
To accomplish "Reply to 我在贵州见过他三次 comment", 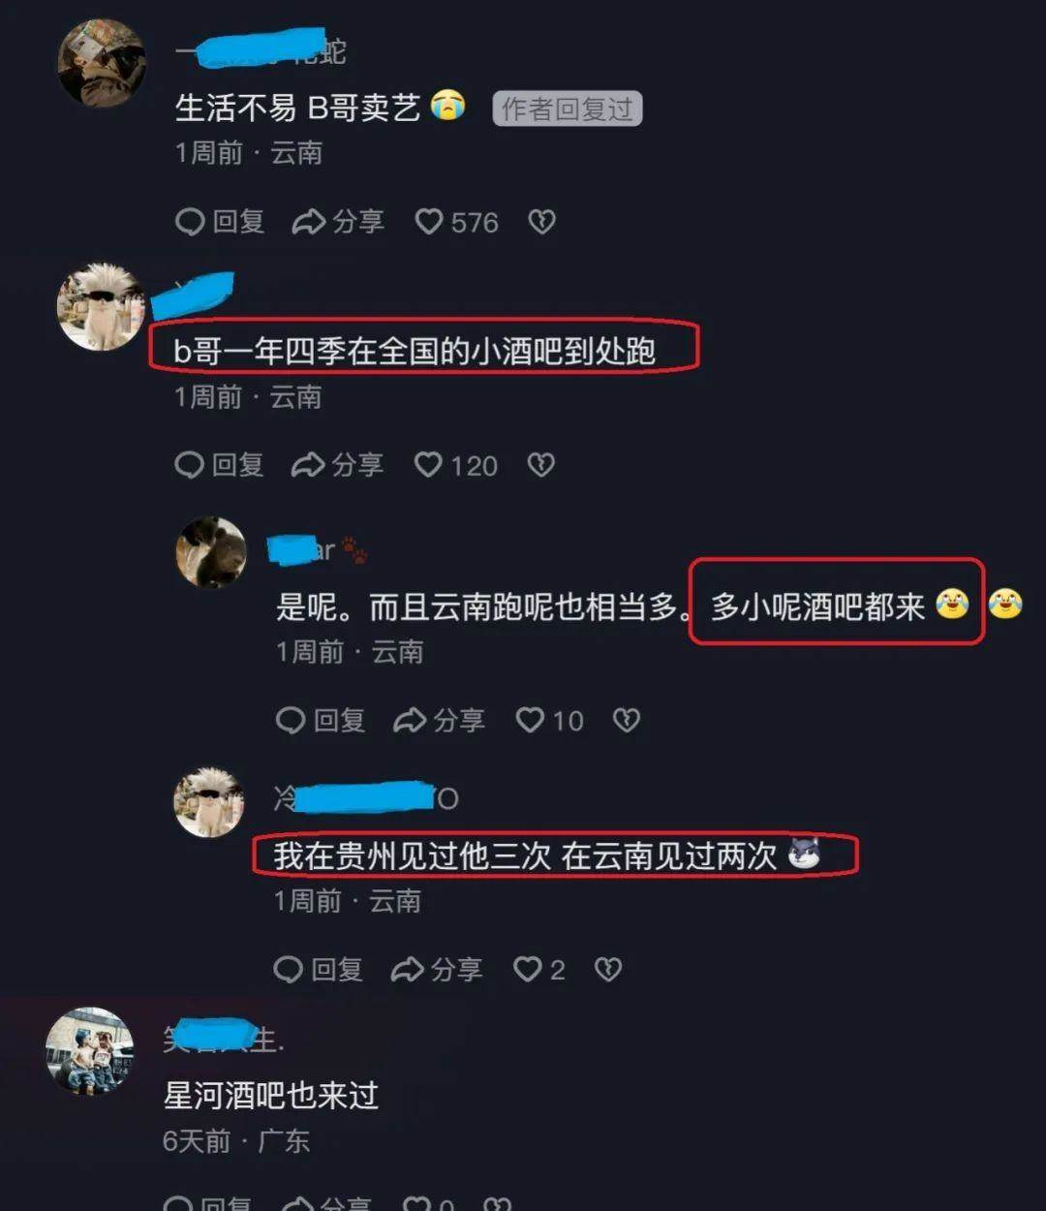I will (x=319, y=970).
